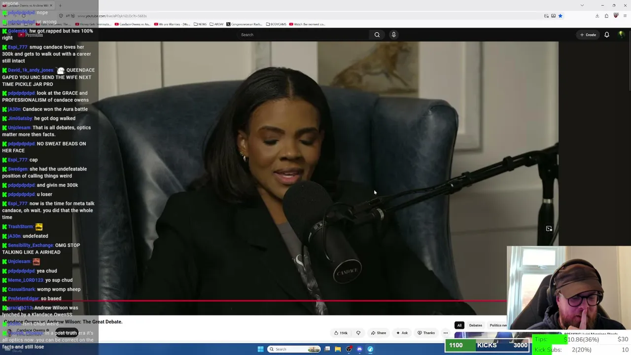Send a Thanks to the creator
The width and height of the screenshot is (631, 355).
[x=426, y=333]
